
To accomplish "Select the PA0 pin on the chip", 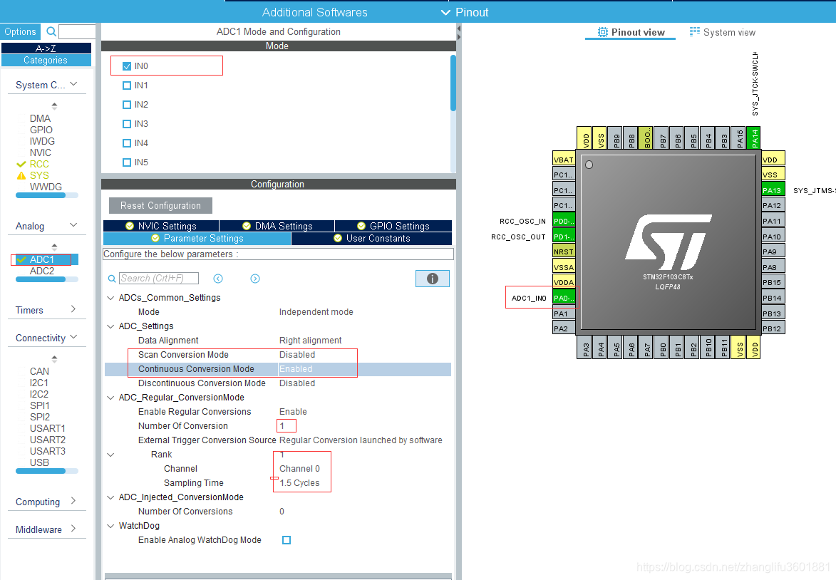I will [x=564, y=297].
